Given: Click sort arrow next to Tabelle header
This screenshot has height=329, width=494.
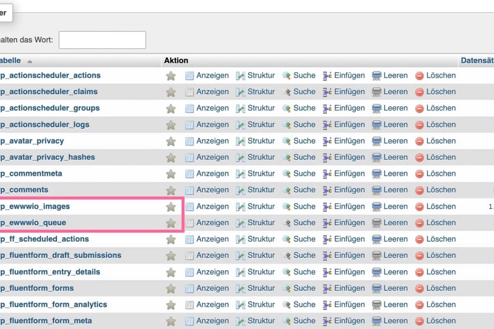Looking at the screenshot, I should 29,61.
